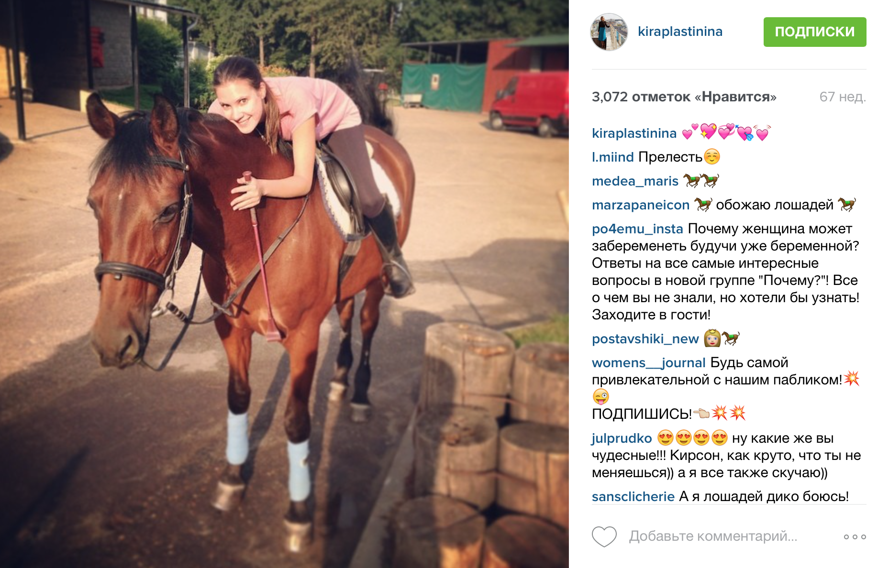Click heart emojis in kiraplastinina caption
The width and height of the screenshot is (889, 568).
click(x=727, y=132)
